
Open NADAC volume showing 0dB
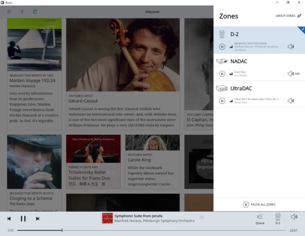pyautogui.click(x=294, y=73)
